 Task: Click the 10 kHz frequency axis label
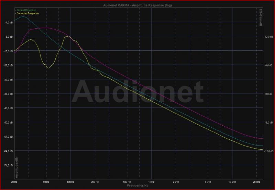(x=232, y=182)
